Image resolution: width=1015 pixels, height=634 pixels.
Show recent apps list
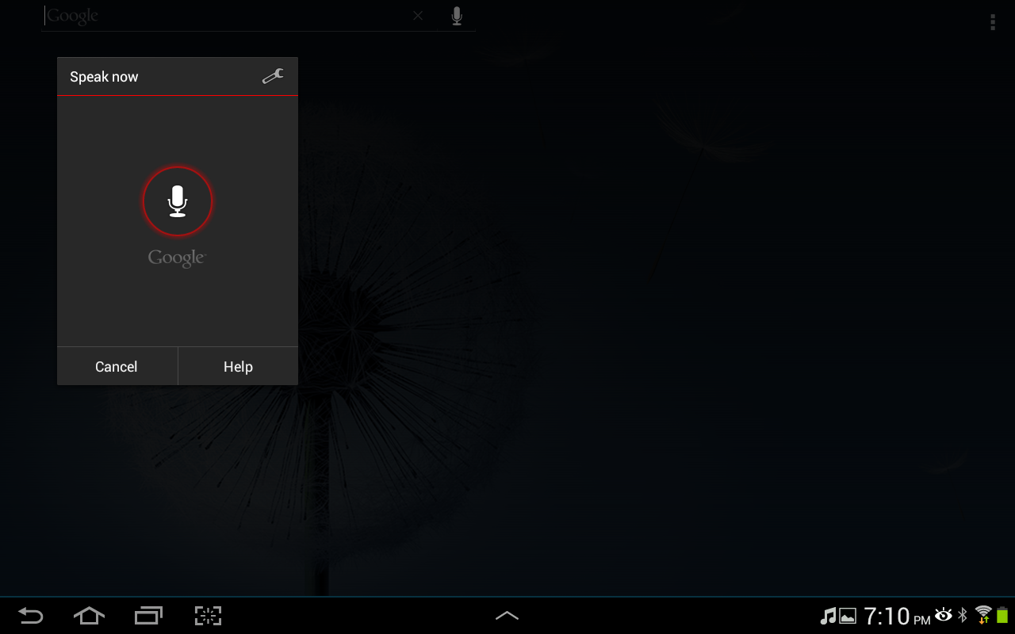click(x=148, y=616)
